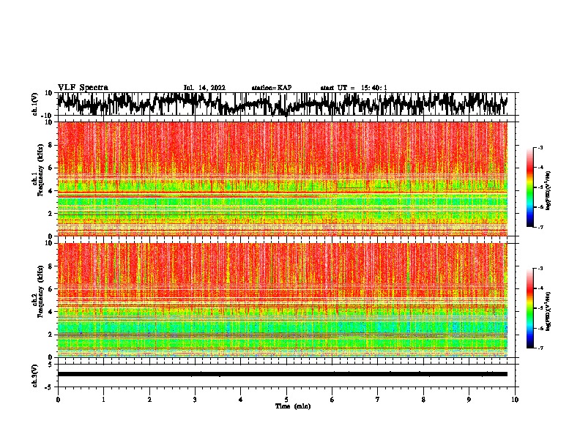Screen dimensions: 580x448
Task: Click the "ch.2 Frequency (kHz)" axis label
Action: pyautogui.click(x=38, y=291)
